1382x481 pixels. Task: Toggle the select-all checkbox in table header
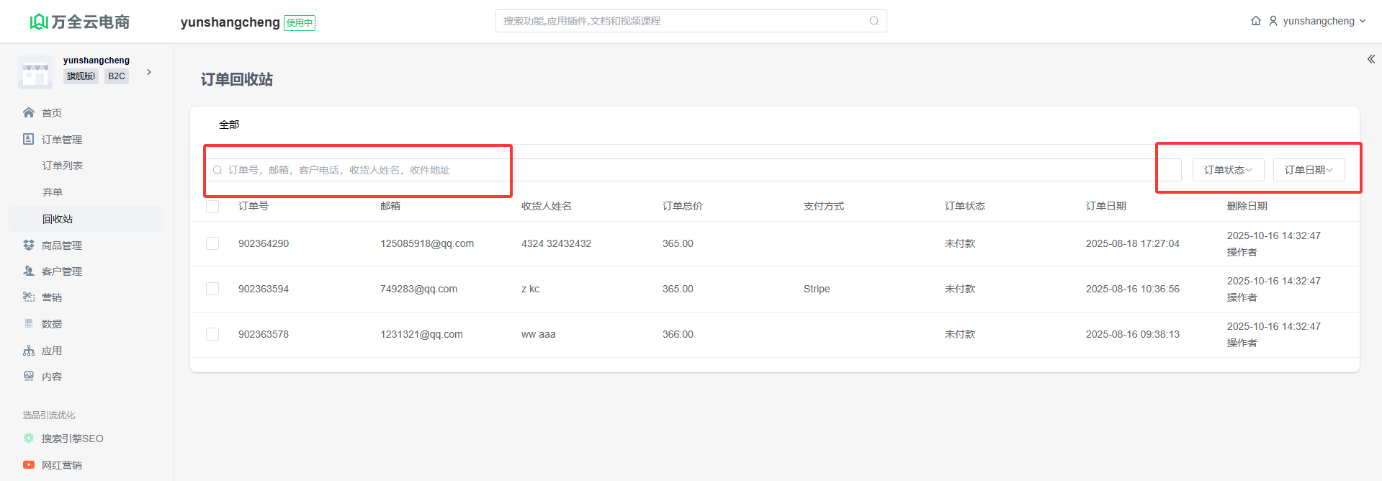click(x=212, y=207)
